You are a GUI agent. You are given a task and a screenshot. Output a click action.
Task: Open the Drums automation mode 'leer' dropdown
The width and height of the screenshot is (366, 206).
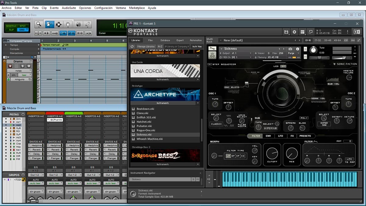26,75
